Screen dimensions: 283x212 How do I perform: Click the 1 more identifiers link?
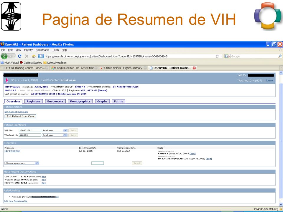269,80
